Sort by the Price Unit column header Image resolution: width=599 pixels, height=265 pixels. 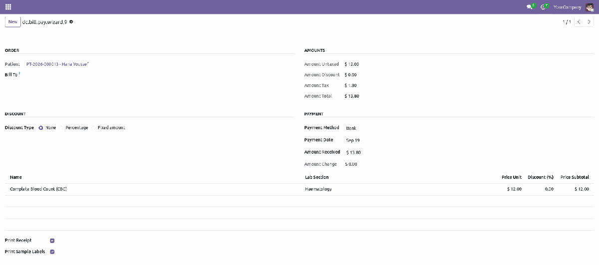(x=512, y=177)
